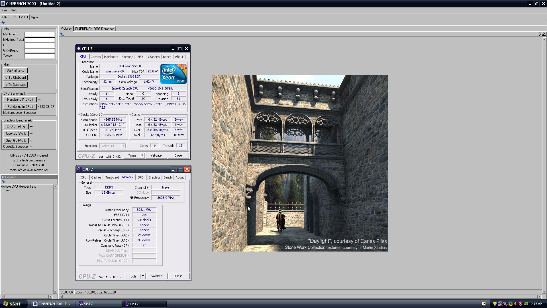Click Close button in lower CPU-Z window

[179, 276]
